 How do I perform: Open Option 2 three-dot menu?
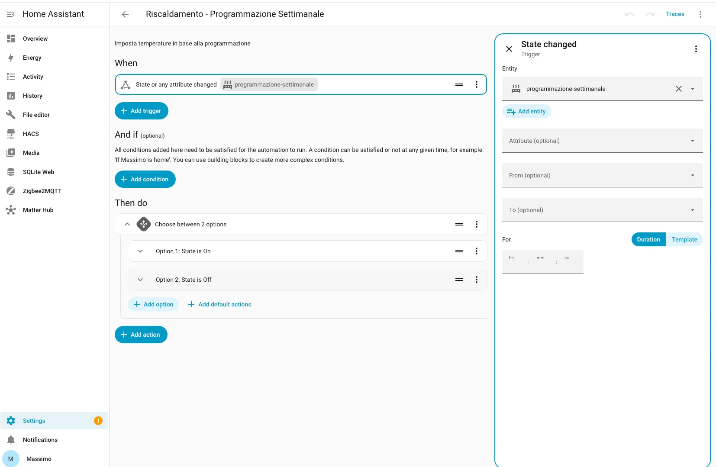pyautogui.click(x=477, y=280)
